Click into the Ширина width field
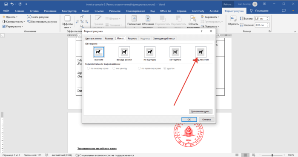298x157 pixels. pyautogui.click(x=260, y=25)
